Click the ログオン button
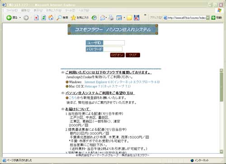 (x=118, y=55)
